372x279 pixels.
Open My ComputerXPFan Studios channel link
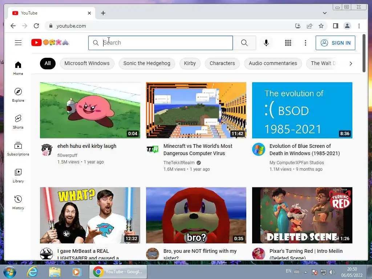296,163
